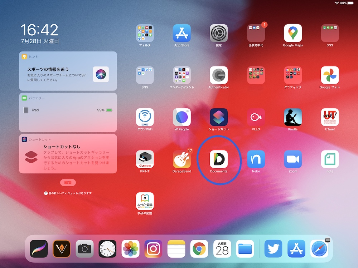This screenshot has width=358, height=268.
Task: Launch Google Chrome from the dock
Action: tap(199, 249)
